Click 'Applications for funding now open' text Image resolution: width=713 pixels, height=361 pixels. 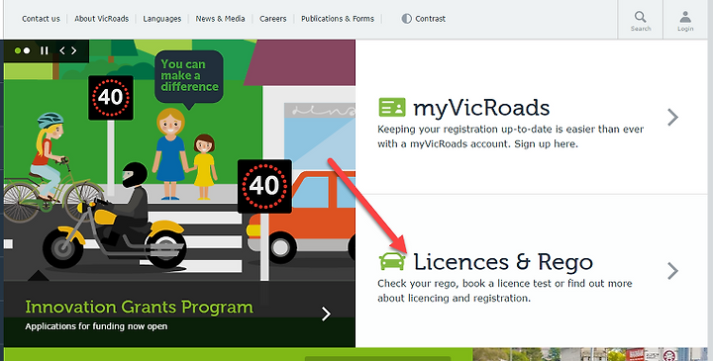[x=96, y=326]
